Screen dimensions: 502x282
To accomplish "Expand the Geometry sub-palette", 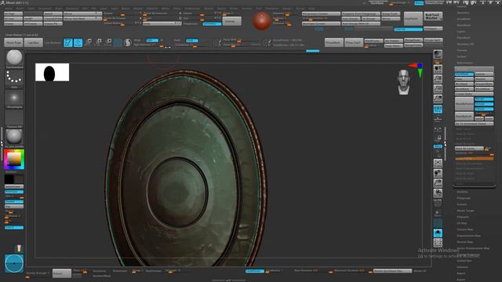I will click(463, 13).
